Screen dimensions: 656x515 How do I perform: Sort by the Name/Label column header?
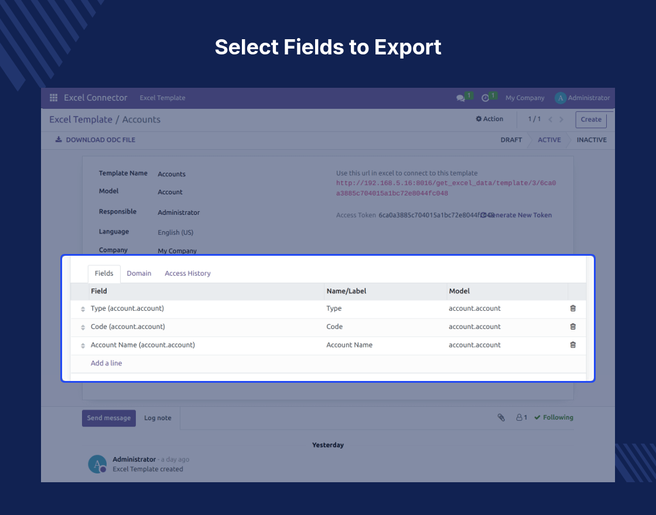pos(385,291)
